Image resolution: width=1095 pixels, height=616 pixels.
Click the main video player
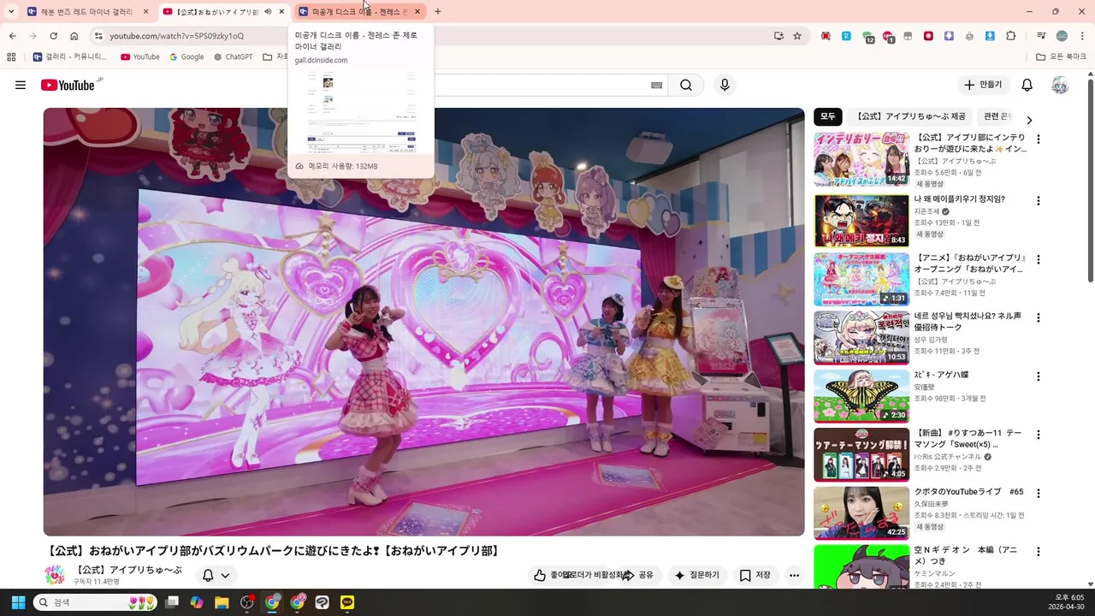(x=424, y=322)
